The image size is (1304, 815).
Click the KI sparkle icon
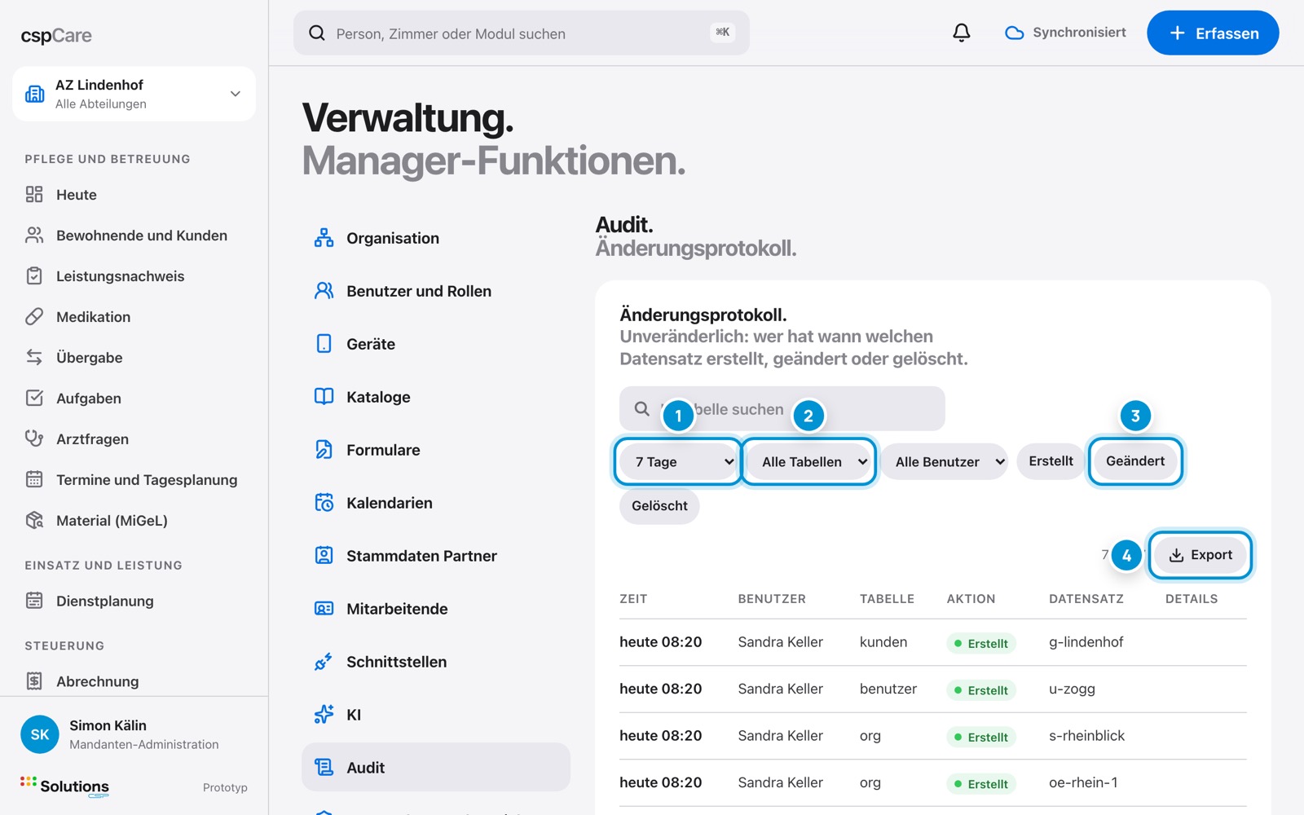(324, 715)
